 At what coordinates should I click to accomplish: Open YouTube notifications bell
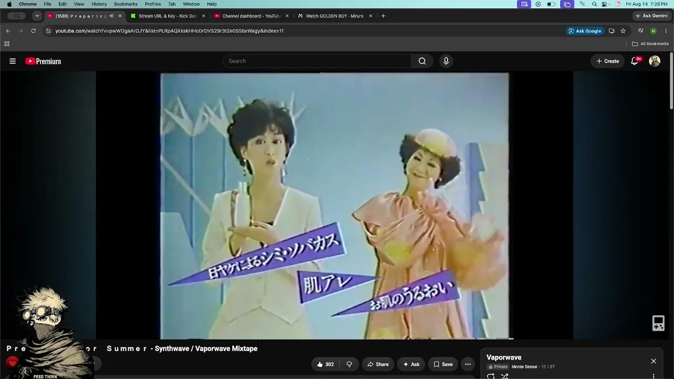tap(635, 61)
